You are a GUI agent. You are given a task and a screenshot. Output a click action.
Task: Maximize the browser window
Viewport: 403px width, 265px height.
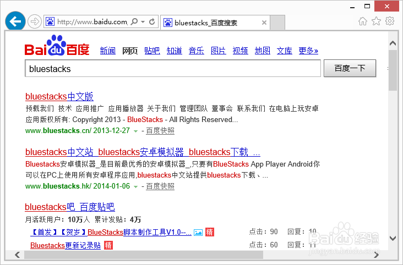pyautogui.click(x=367, y=6)
